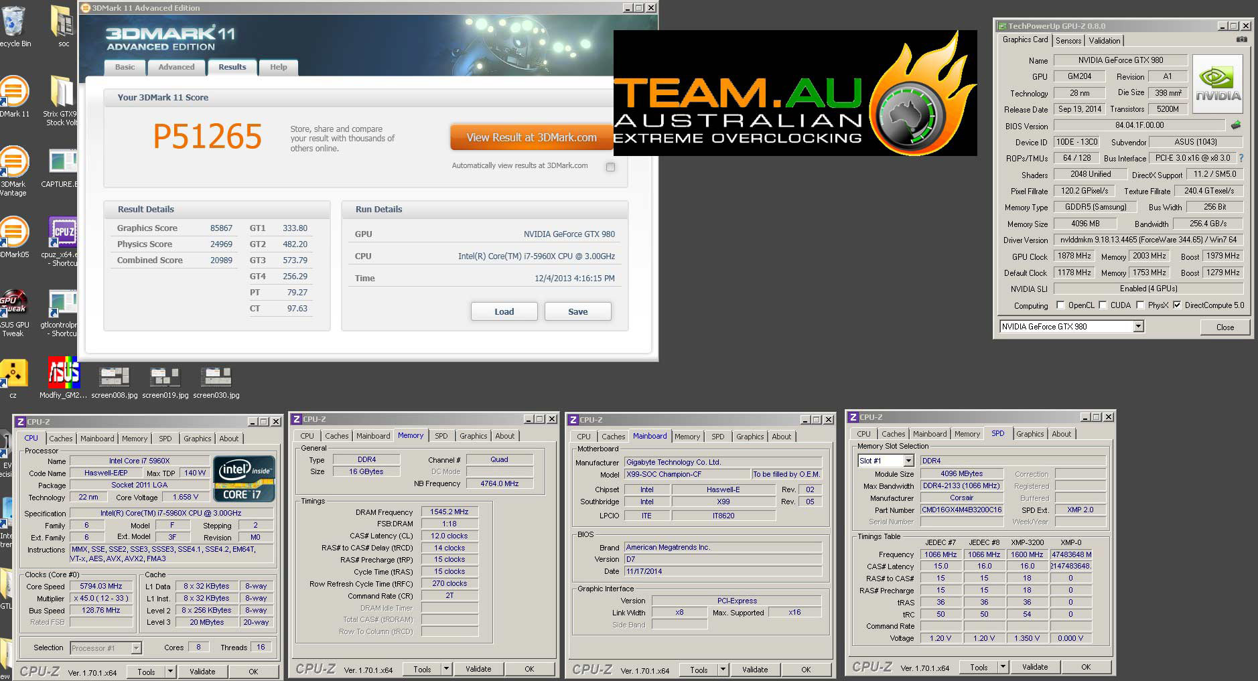The image size is (1258, 681).
Task: Click the Driver Version field in GPU-Z
Action: point(1148,240)
